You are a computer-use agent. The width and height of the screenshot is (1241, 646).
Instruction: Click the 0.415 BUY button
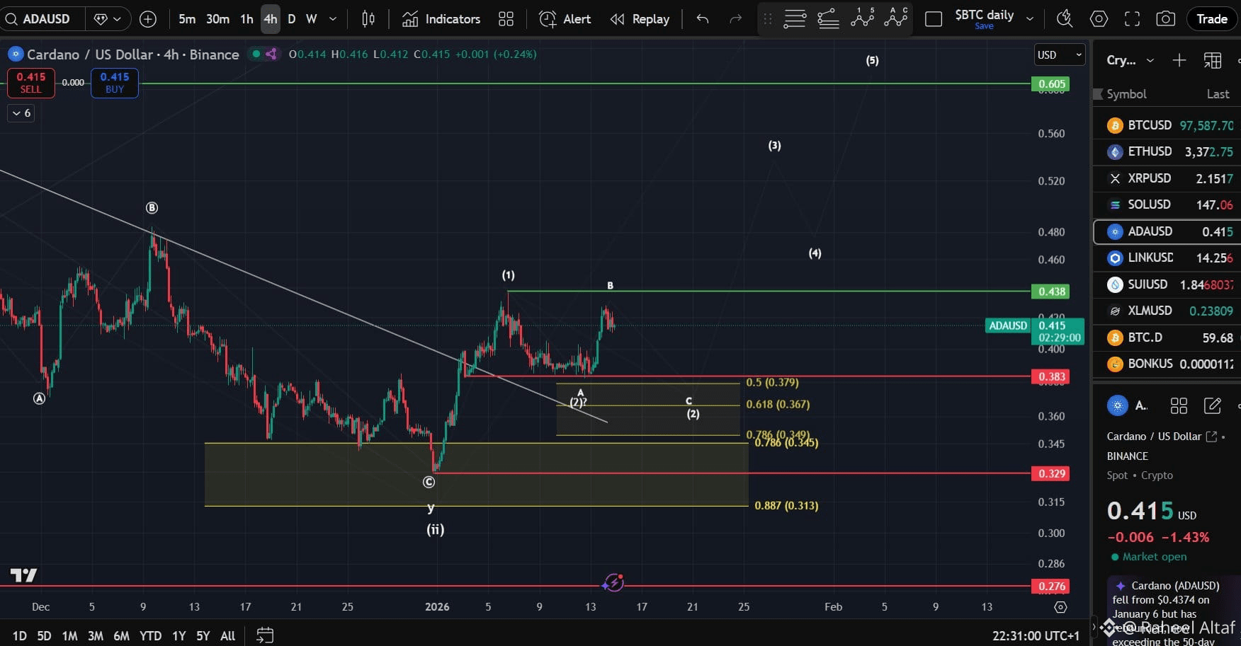tap(115, 83)
